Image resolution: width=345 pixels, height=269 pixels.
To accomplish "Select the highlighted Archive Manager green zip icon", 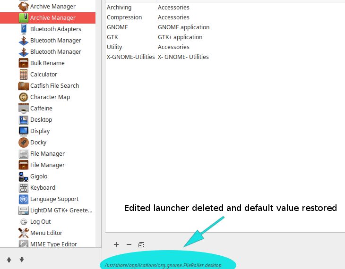I will (x=24, y=18).
